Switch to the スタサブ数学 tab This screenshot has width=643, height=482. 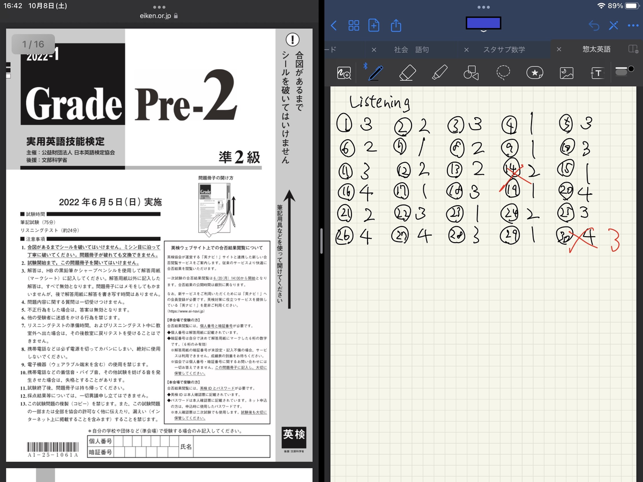point(504,49)
